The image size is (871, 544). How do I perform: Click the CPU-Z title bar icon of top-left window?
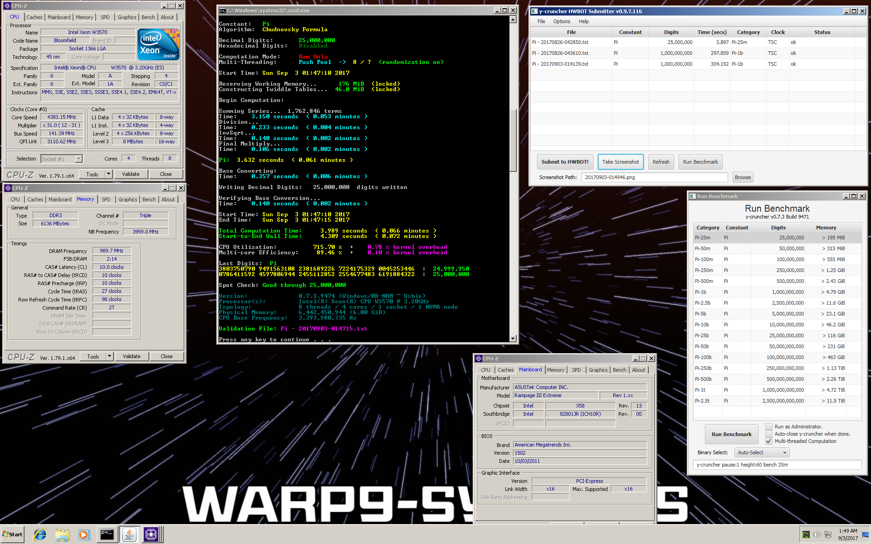pos(7,6)
